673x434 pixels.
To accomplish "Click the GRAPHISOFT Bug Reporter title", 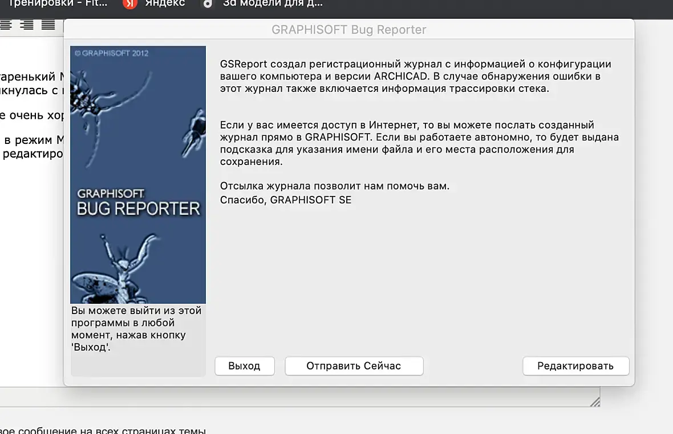I will [349, 30].
